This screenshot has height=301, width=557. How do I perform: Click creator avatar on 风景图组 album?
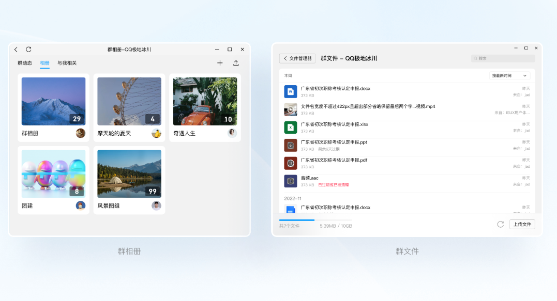[156, 205]
